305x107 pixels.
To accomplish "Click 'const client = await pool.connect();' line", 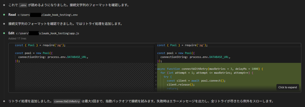I will (x=196, y=81).
